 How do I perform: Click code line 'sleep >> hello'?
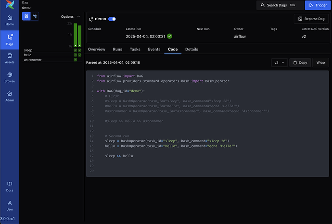point(119,156)
